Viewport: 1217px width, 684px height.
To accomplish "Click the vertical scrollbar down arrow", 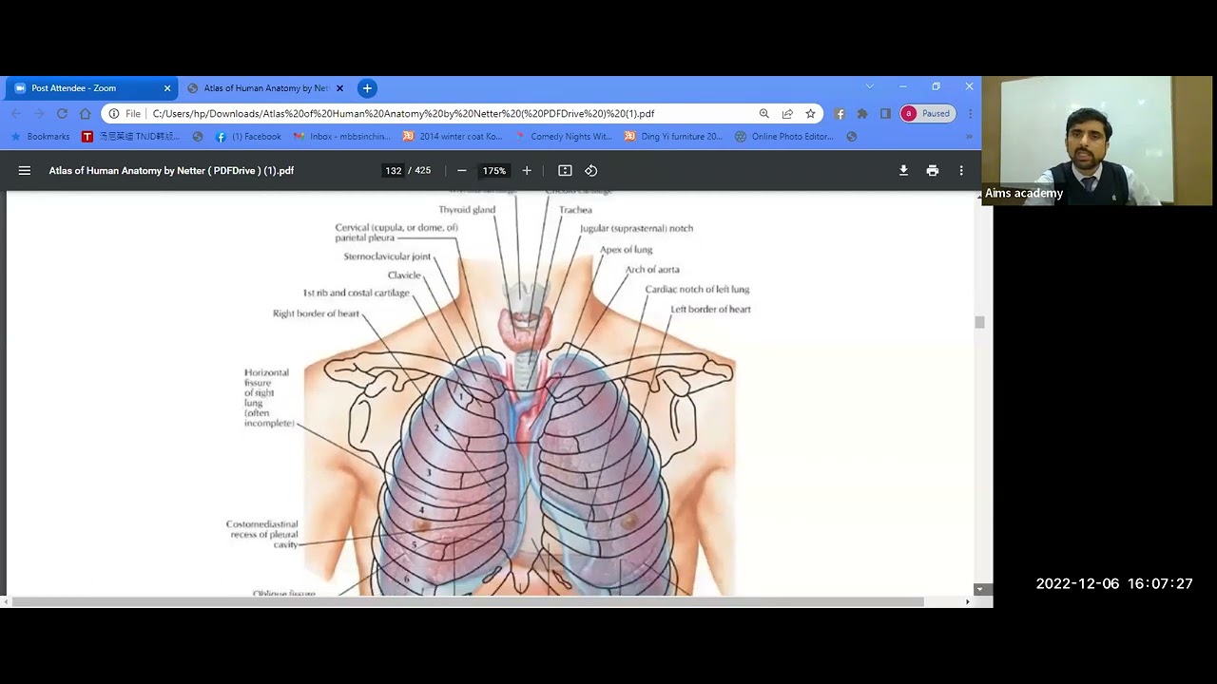I will [979, 589].
